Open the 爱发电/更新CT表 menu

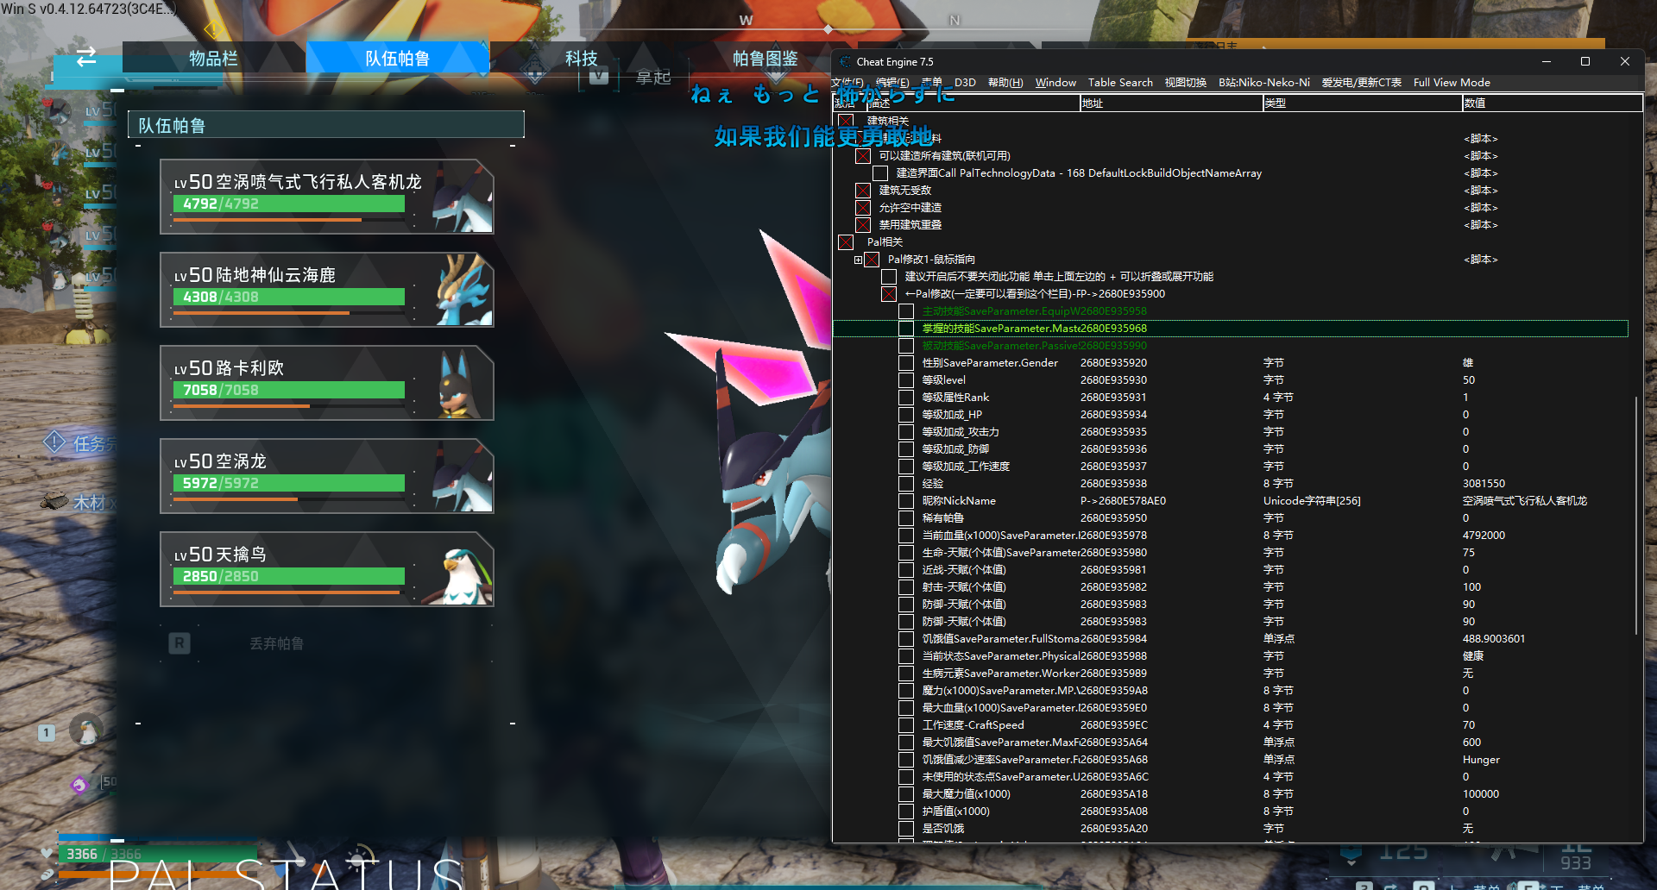click(1362, 83)
